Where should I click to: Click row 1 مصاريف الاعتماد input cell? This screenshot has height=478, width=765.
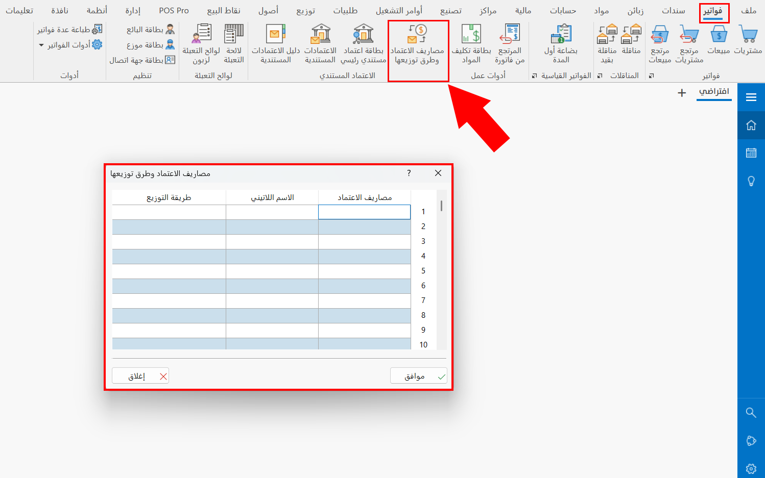364,212
